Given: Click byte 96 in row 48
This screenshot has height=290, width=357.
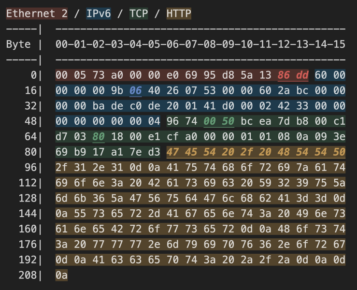Looking at the screenshot, I should click(172, 121).
